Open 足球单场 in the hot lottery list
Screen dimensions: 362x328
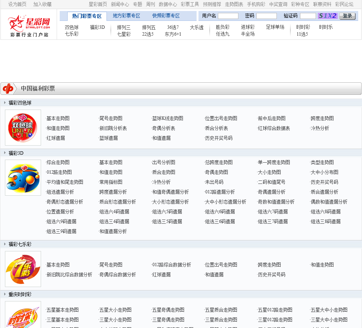275,27
